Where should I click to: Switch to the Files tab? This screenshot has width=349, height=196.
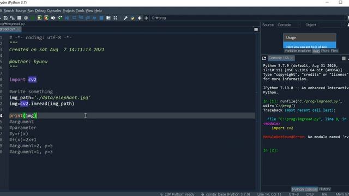(x=334, y=51)
